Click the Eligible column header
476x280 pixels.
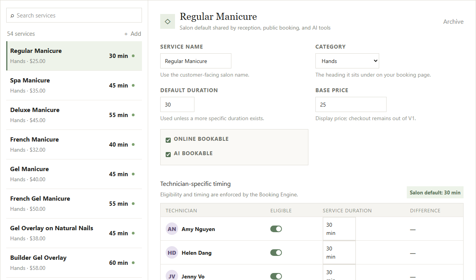(281, 211)
